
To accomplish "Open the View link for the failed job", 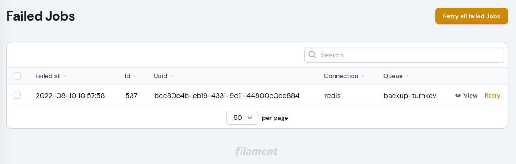I will tap(466, 95).
